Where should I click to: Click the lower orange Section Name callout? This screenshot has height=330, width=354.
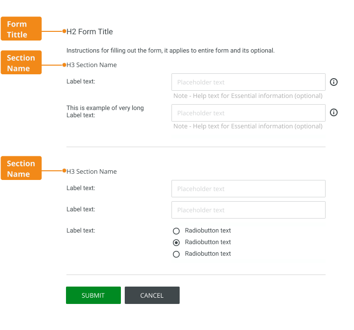click(x=21, y=168)
